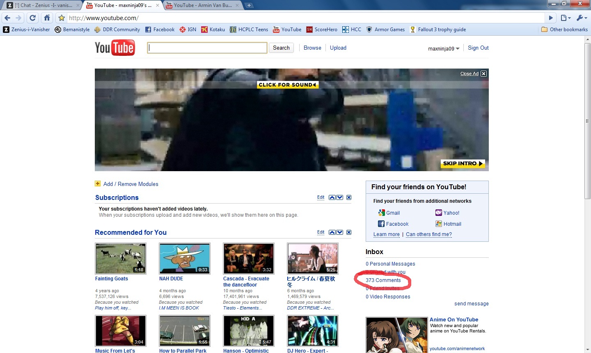This screenshot has width=591, height=353.
Task: Open the page menu icon
Action: click(x=566, y=18)
